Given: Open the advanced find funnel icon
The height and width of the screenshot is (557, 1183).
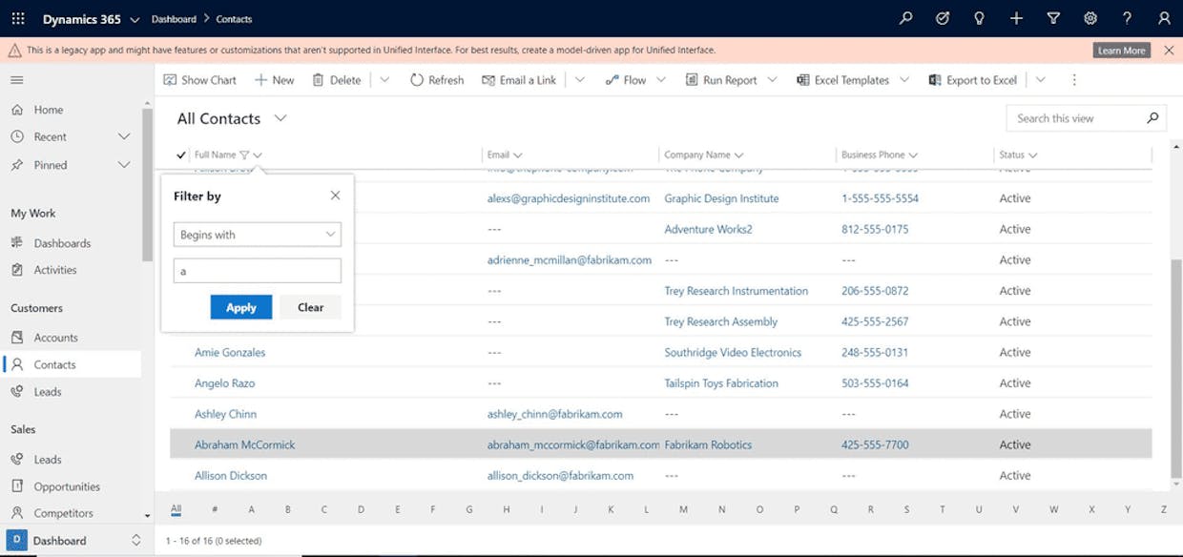Looking at the screenshot, I should (x=1053, y=19).
